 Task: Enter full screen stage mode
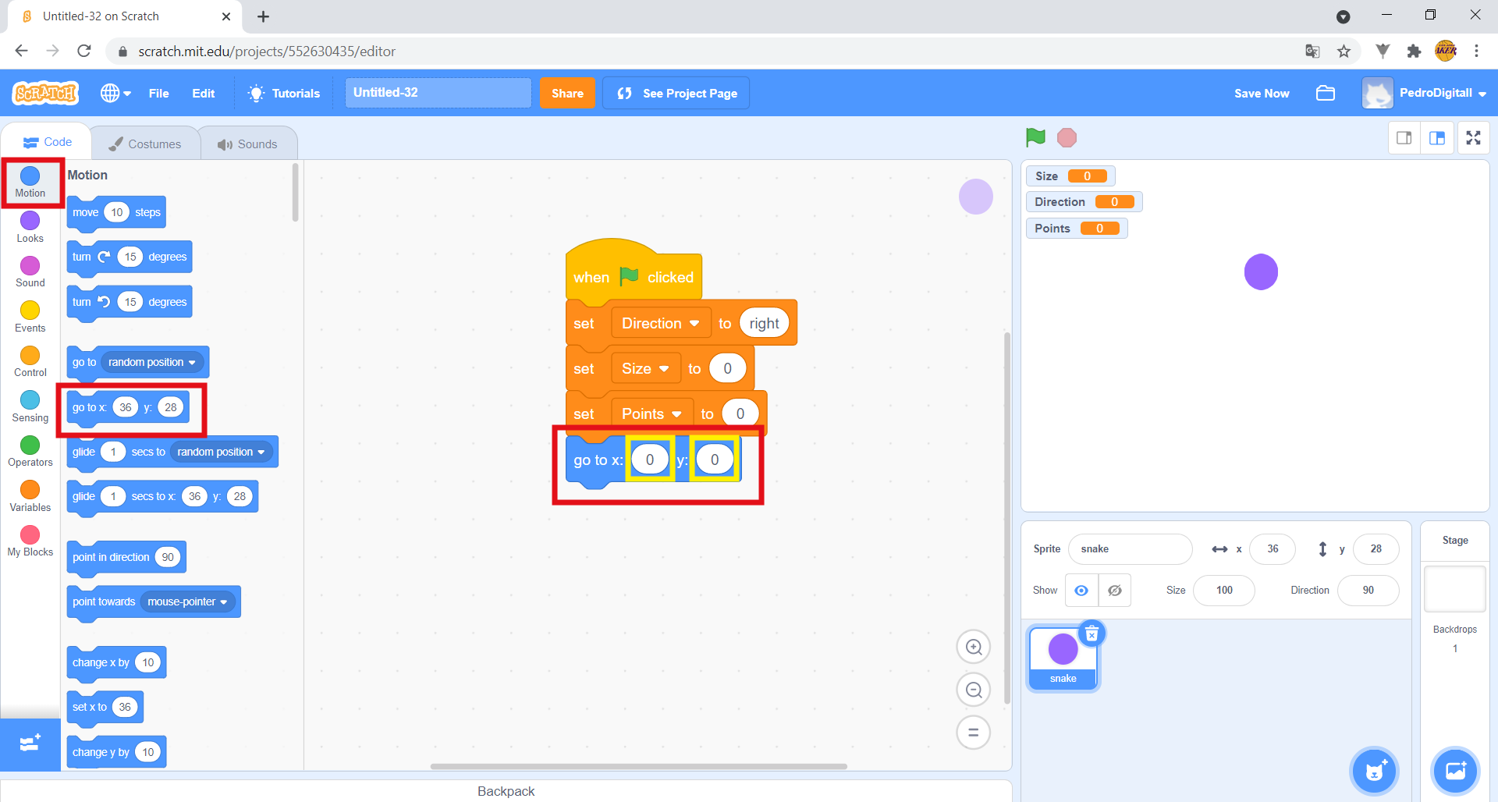1473,138
